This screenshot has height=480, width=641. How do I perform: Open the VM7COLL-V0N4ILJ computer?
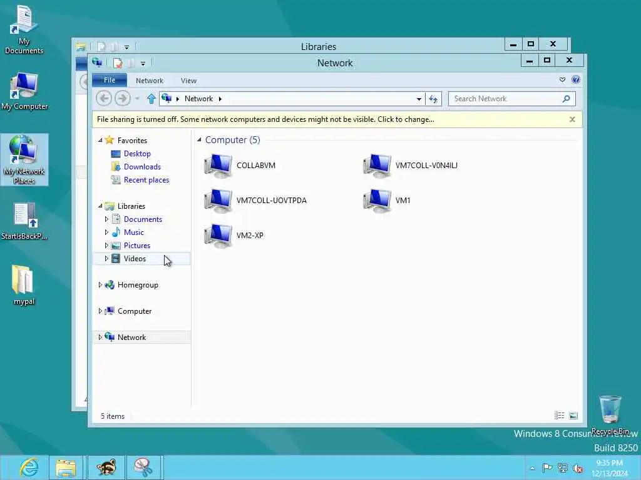[x=410, y=165]
